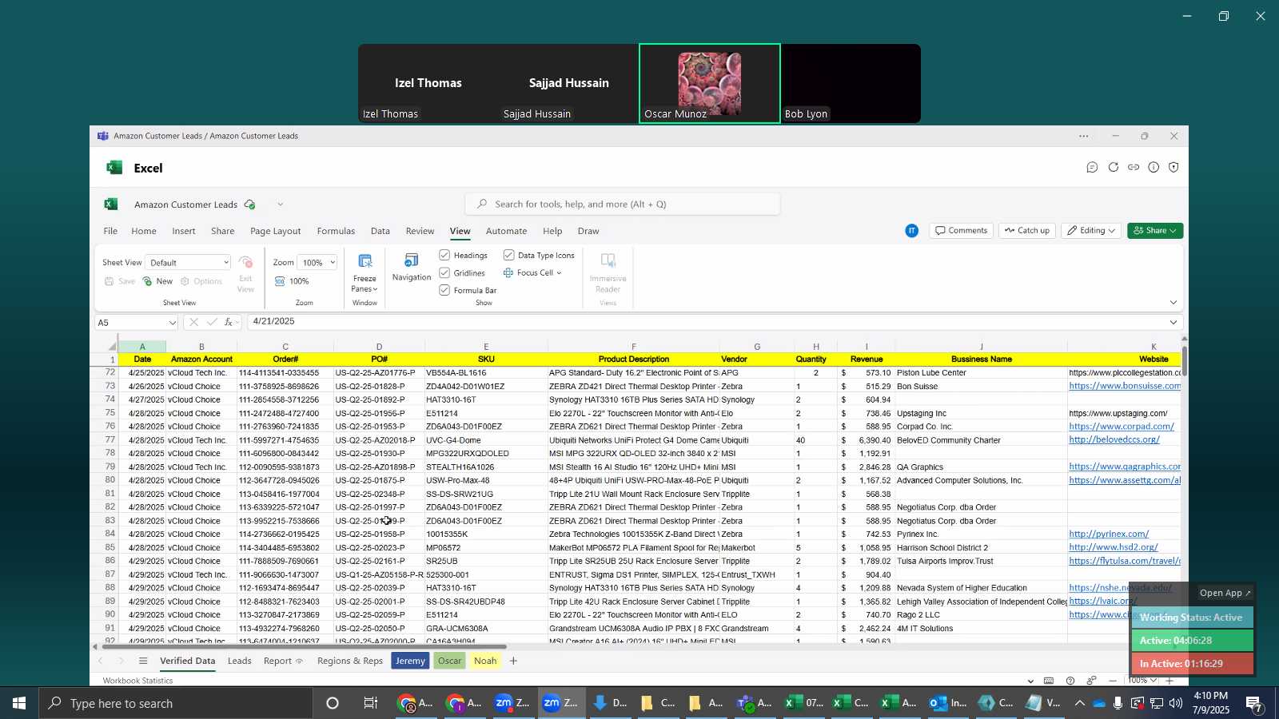This screenshot has width=1279, height=719.
Task: Click the select all cells corner triangle
Action: [113, 346]
